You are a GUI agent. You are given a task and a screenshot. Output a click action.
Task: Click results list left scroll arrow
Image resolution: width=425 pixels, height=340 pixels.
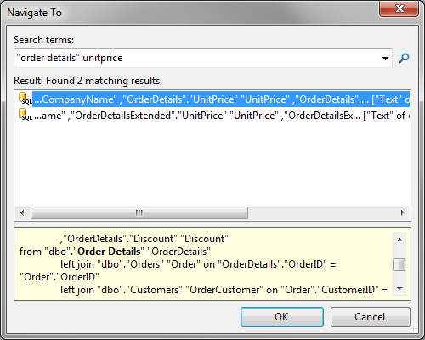click(x=22, y=212)
